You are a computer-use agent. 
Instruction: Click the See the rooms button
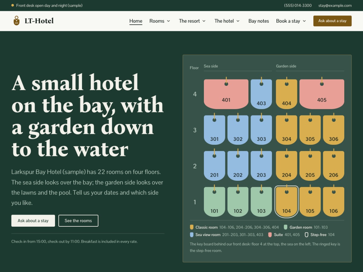tap(78, 221)
